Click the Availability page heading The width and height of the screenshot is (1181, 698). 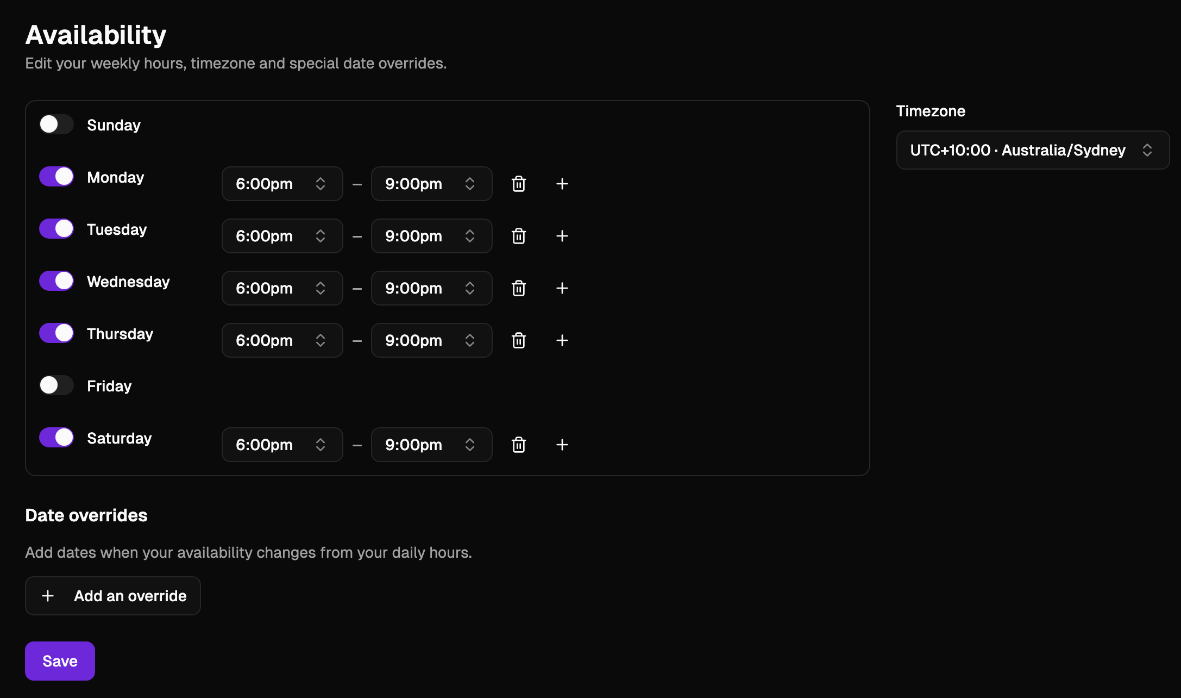click(x=96, y=34)
